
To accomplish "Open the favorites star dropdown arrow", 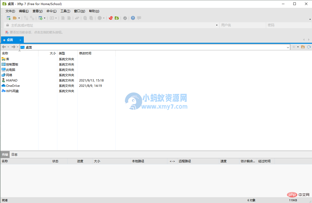I will click(x=298, y=47).
